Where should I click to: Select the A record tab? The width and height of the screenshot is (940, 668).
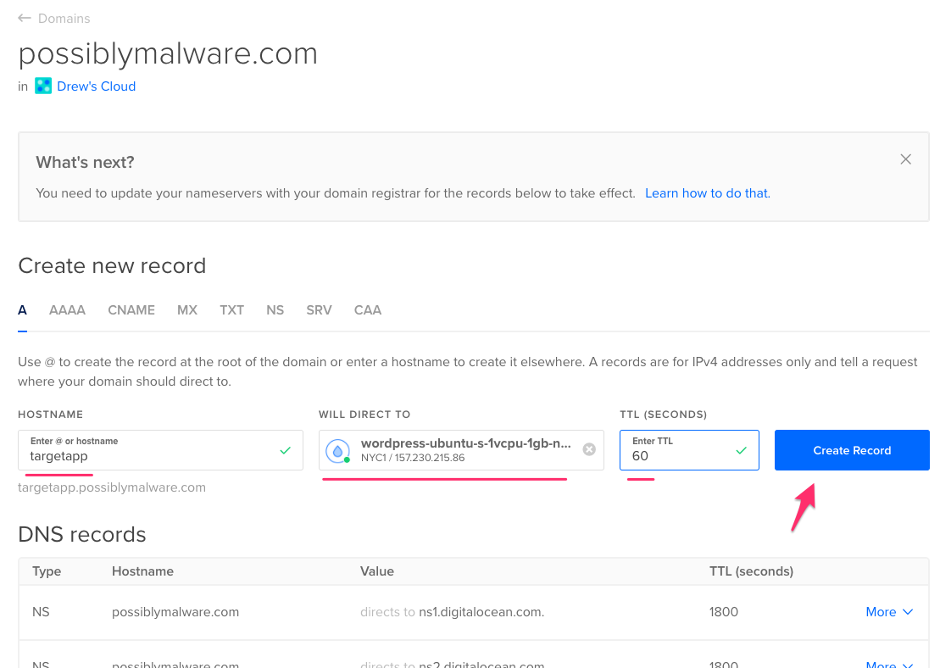tap(22, 310)
